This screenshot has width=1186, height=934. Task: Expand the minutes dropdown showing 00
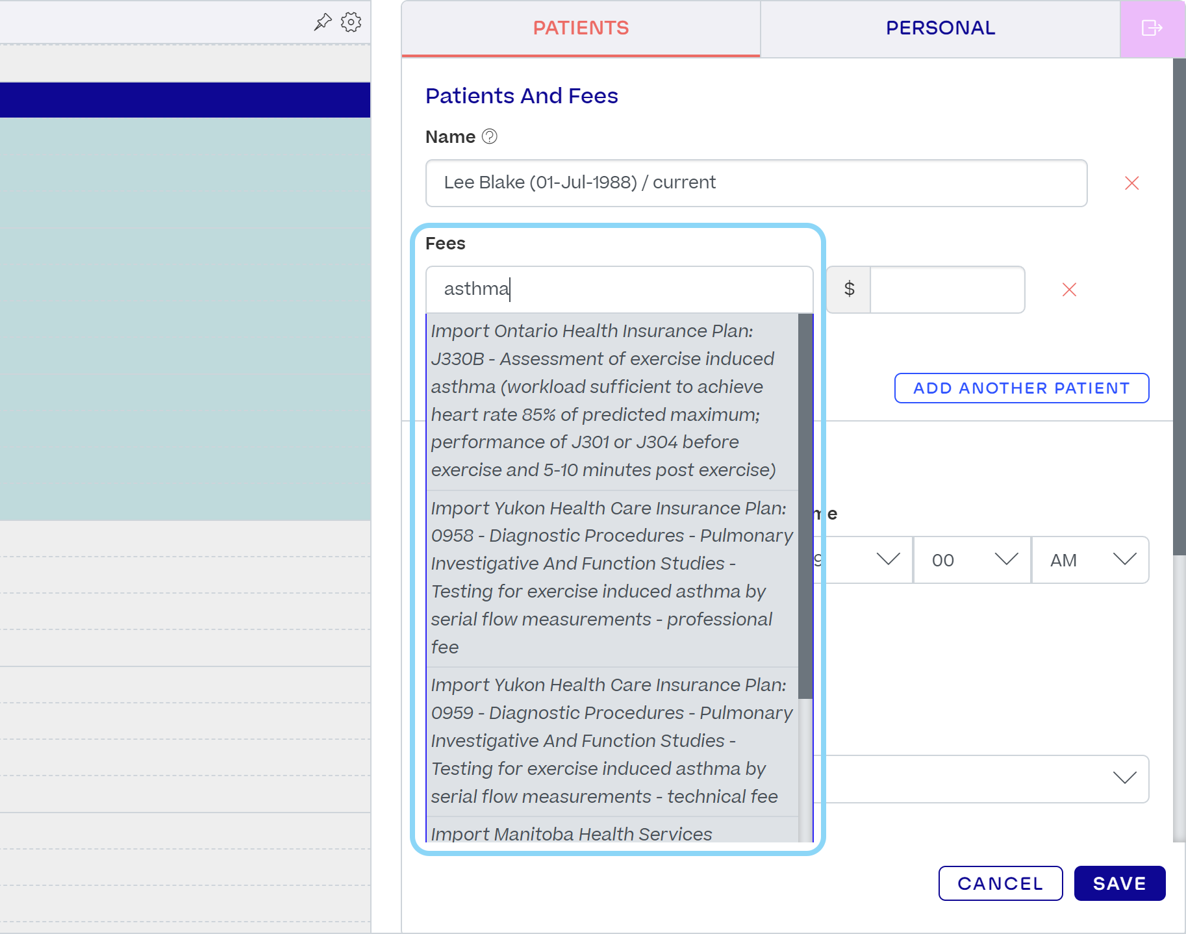(x=972, y=560)
